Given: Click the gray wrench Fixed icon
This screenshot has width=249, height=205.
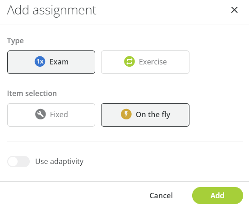Looking at the screenshot, I should pos(41,114).
